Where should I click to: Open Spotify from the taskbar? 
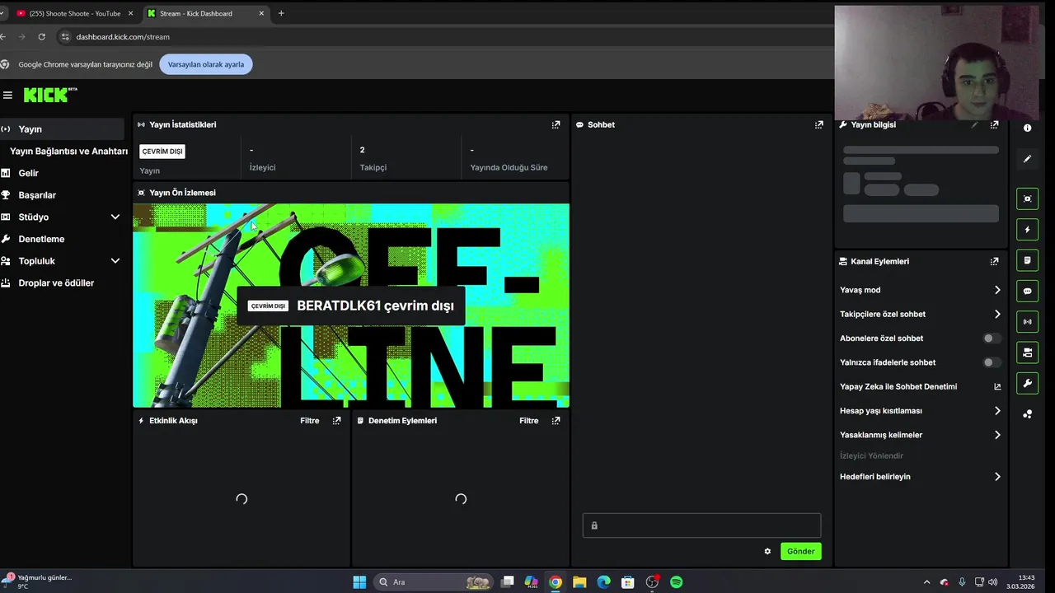click(676, 582)
